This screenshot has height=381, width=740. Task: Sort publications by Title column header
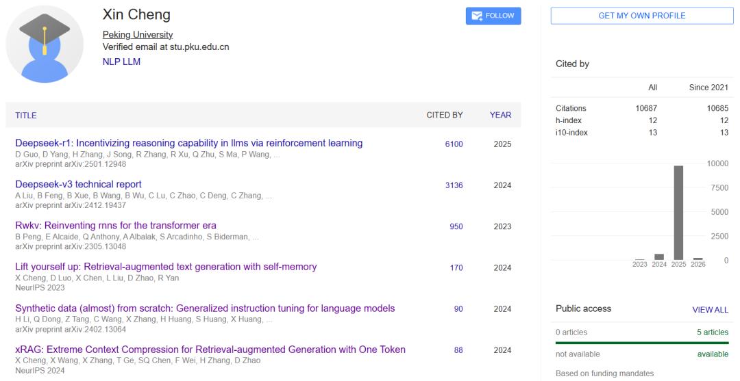[x=26, y=116]
